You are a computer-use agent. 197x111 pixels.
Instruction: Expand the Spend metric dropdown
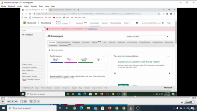point(59,60)
